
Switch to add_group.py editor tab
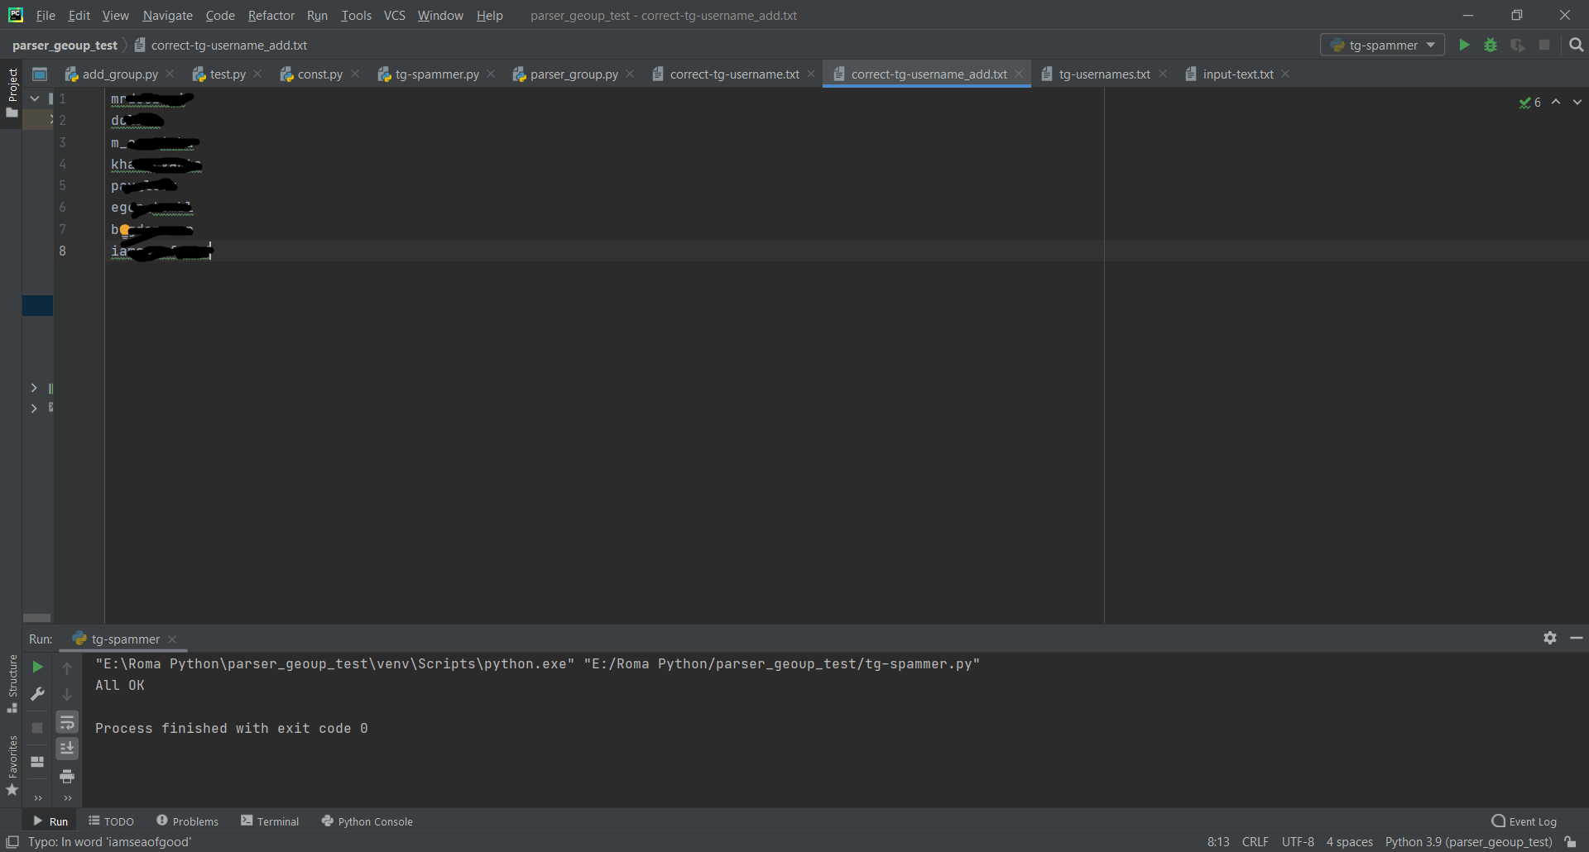click(x=120, y=74)
